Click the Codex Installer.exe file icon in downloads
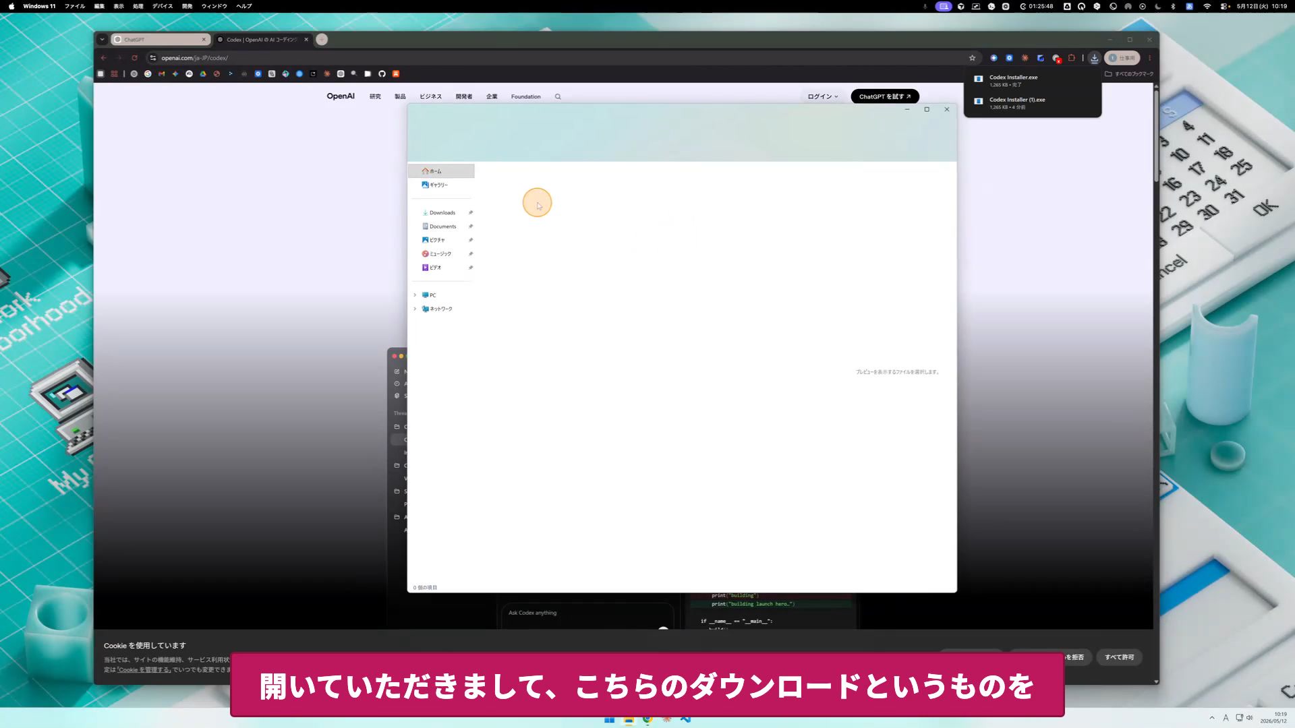This screenshot has width=1295, height=728. click(978, 79)
